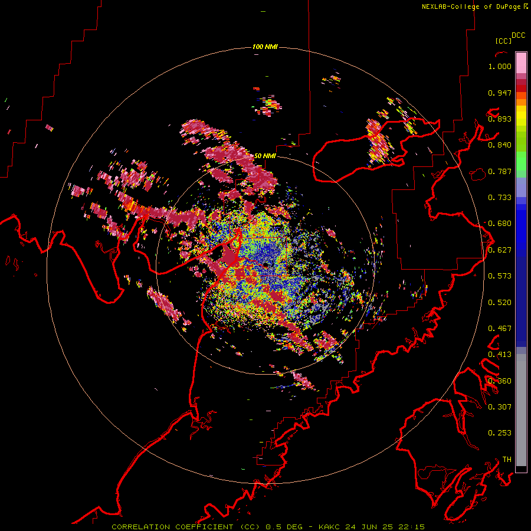Viewport: 531px width, 531px height.
Task: Select the 0.467 scale value
Action: tap(500, 329)
